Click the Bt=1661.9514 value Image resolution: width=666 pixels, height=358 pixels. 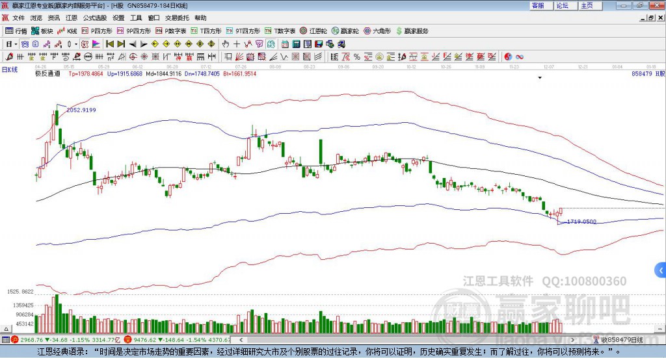coord(239,73)
